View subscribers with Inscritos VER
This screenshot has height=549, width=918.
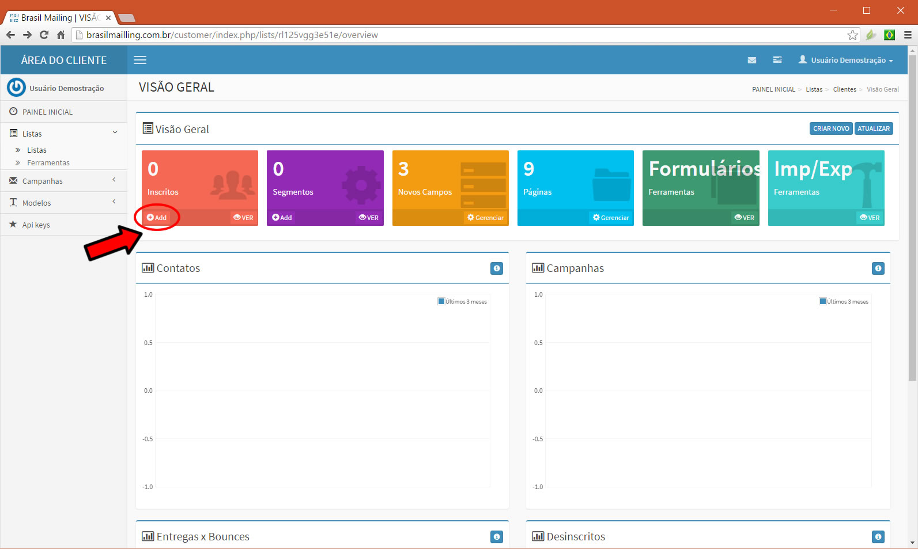243,218
